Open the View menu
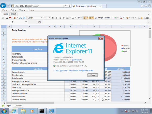 click(22, 10)
